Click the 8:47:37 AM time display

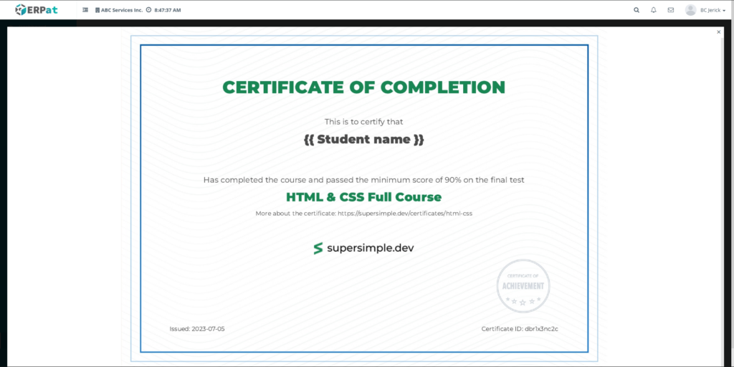click(167, 10)
